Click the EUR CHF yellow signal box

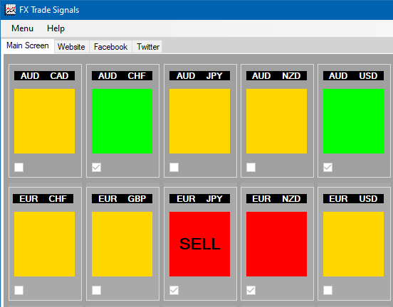coord(44,244)
